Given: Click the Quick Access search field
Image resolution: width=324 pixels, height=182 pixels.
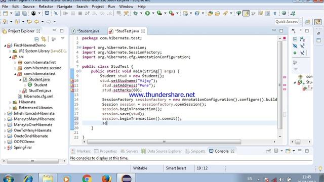Looking at the screenshot, I should (287, 22).
